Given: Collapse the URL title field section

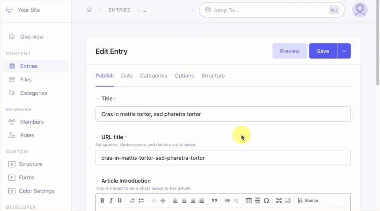Looking at the screenshot, I should pyautogui.click(x=97, y=137).
